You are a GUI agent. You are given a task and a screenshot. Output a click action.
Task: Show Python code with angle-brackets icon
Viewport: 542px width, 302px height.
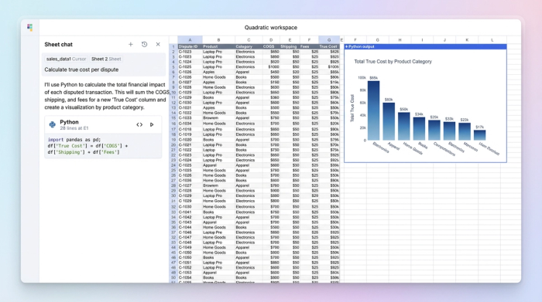139,124
